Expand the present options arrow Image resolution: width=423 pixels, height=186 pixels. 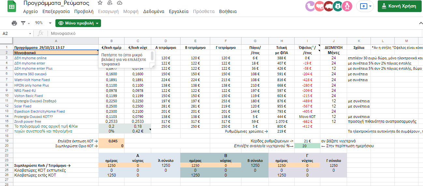(x=371, y=6)
